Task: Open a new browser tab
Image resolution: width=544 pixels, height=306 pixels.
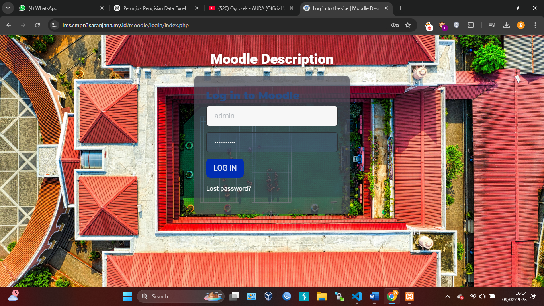Action: (401, 8)
